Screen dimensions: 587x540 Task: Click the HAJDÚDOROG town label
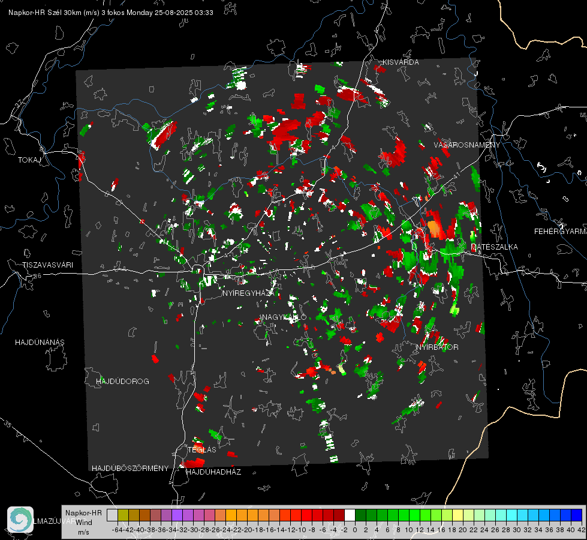pos(122,382)
